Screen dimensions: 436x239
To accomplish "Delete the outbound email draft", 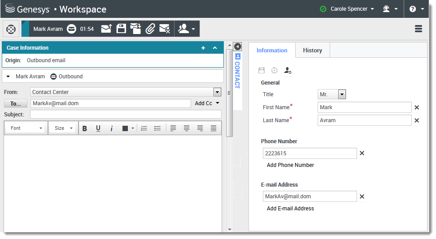I will (x=165, y=29).
